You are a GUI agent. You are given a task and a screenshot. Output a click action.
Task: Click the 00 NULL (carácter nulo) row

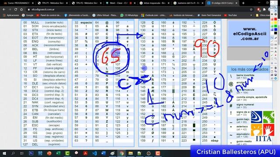click(x=44, y=22)
